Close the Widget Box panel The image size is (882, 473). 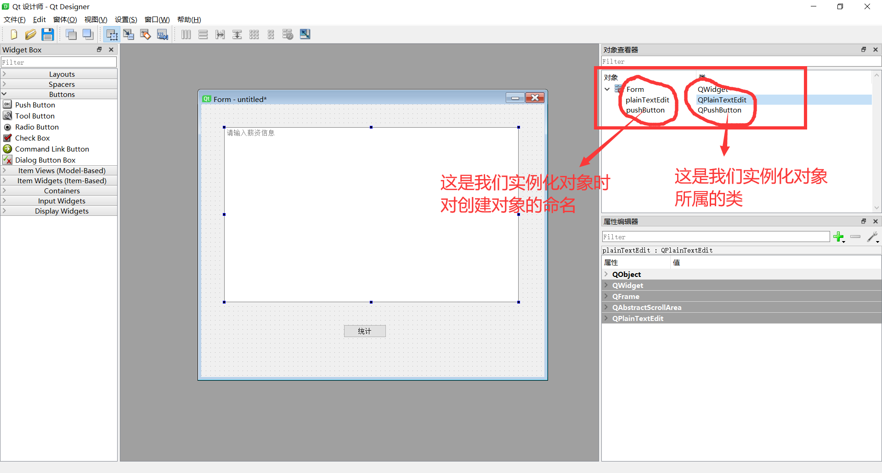111,50
